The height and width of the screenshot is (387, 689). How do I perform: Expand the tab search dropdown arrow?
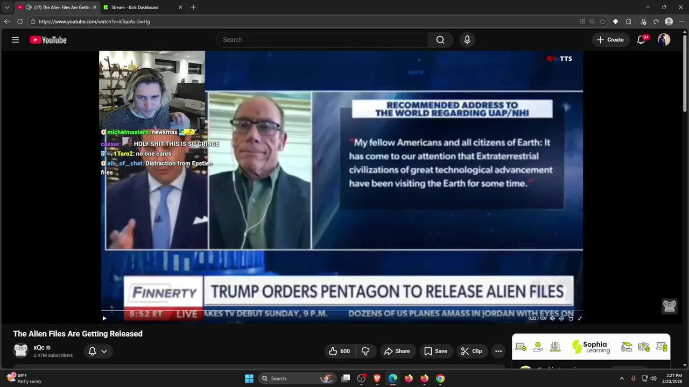coord(7,8)
